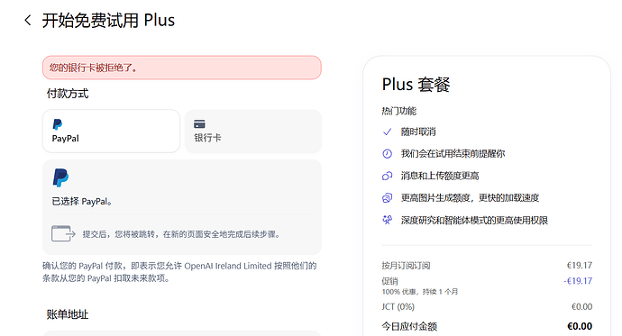
Task: Click the 随时取消 feature text
Action: pos(418,132)
